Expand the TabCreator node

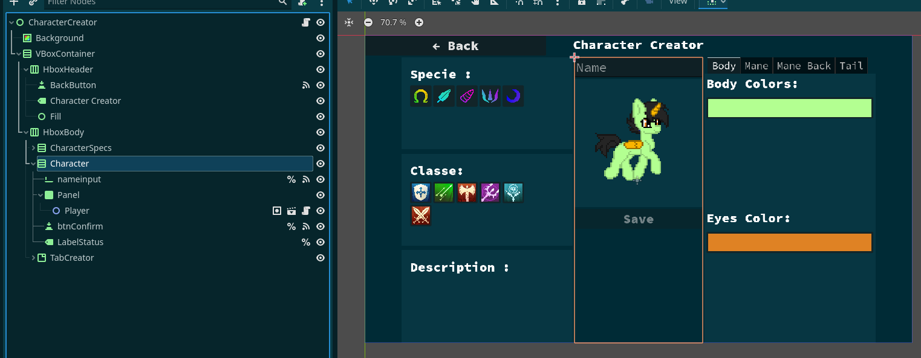33,258
